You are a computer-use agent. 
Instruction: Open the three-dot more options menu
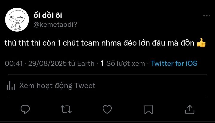pos(207,16)
